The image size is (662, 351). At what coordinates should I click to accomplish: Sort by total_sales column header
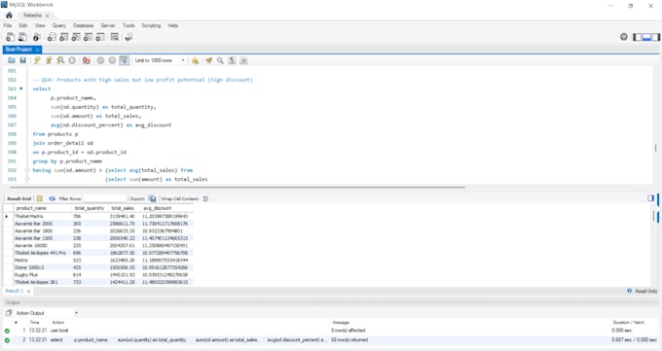(124, 208)
